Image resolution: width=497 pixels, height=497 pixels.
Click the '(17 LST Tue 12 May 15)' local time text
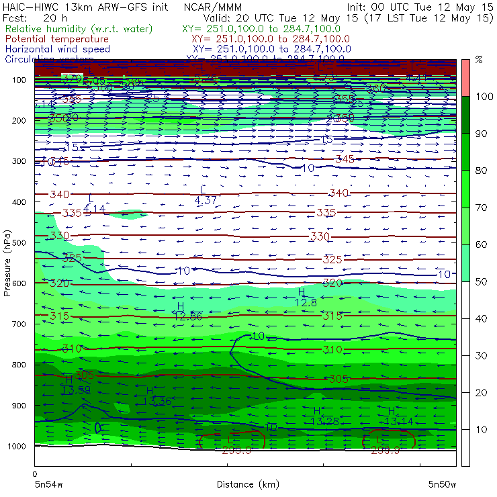(x=429, y=17)
